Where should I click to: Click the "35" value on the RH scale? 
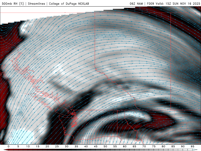pos(76,146)
